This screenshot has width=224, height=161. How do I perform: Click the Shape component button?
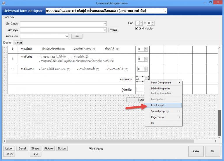pos(35,148)
